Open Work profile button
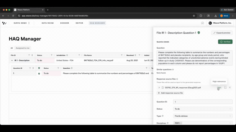Image resolution: width=236 pixels, height=132 pixels. point(224,16)
